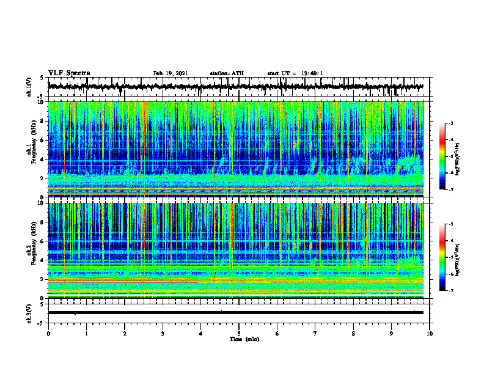
Task: Click the "-5" tick on ch.1(V) axis
Action: (41, 97)
